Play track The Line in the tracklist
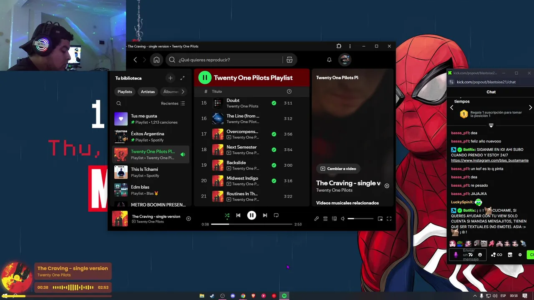The image size is (534, 300). (252, 118)
